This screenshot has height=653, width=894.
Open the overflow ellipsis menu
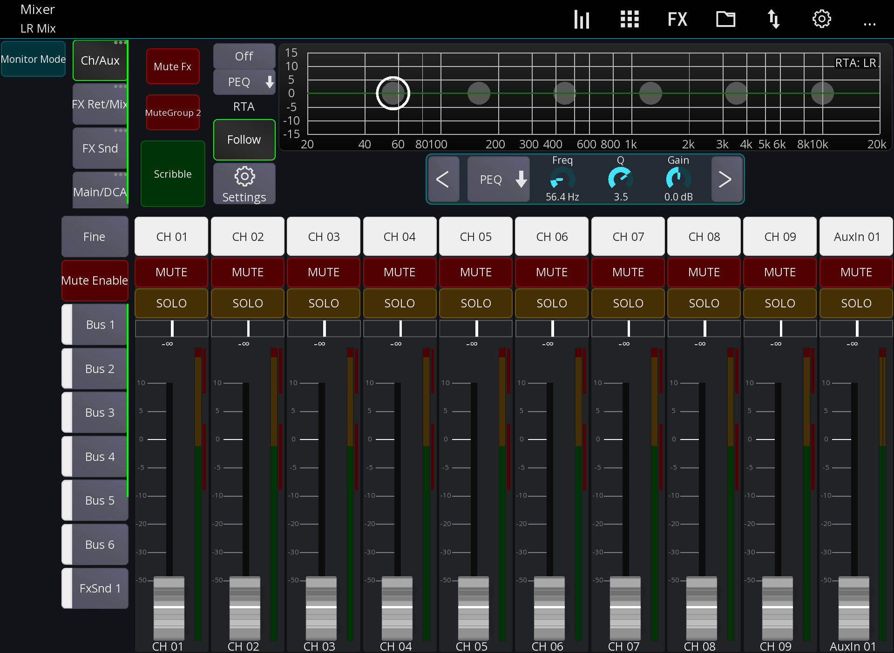coord(870,24)
